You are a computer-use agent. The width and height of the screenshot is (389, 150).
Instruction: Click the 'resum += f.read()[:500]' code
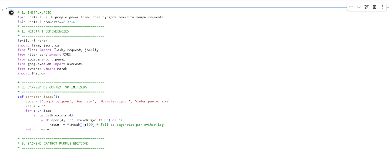(72, 125)
